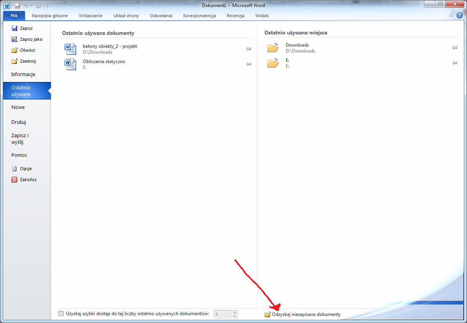The height and width of the screenshot is (323, 467).
Task: Open the Undo history dropdown arrow
Action: pos(31,5)
